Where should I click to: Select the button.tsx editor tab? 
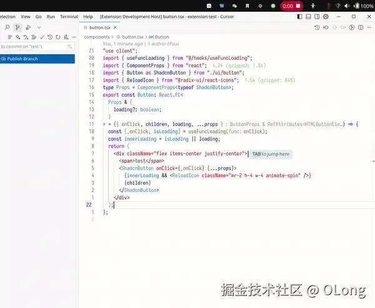tap(100, 27)
